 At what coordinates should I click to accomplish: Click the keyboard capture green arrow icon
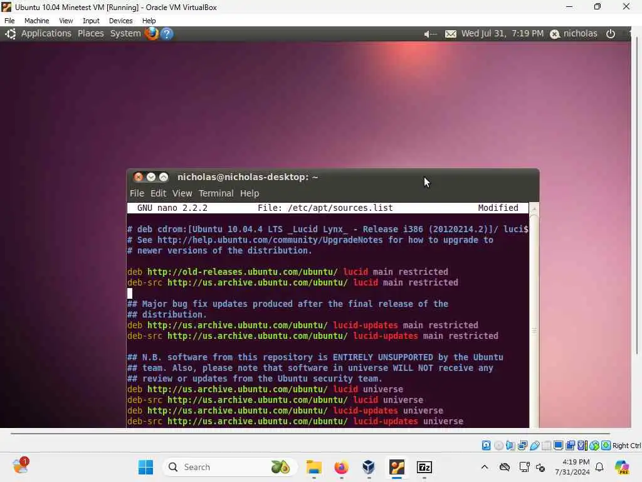coord(606,446)
